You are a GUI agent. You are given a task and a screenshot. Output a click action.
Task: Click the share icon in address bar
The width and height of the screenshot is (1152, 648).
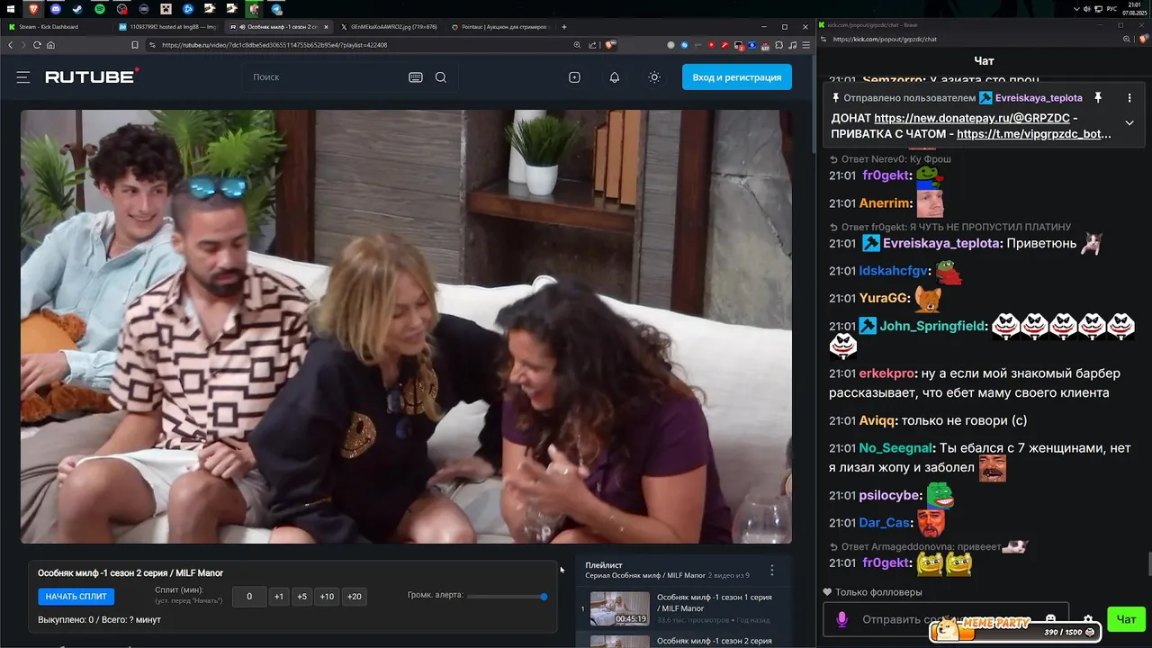pos(592,45)
